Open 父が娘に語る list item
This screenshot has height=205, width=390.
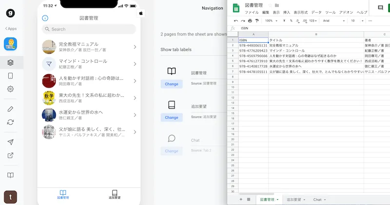pyautogui.click(x=89, y=132)
